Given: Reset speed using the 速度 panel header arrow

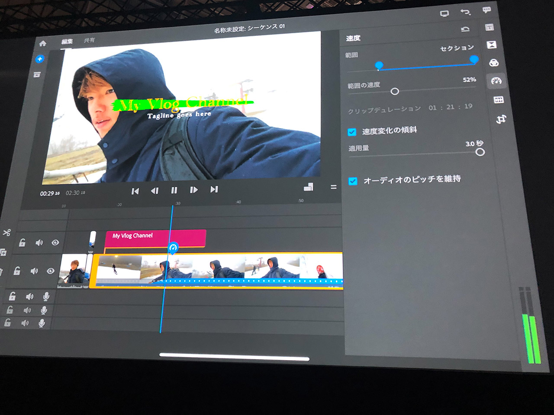Looking at the screenshot, I should (x=465, y=29).
